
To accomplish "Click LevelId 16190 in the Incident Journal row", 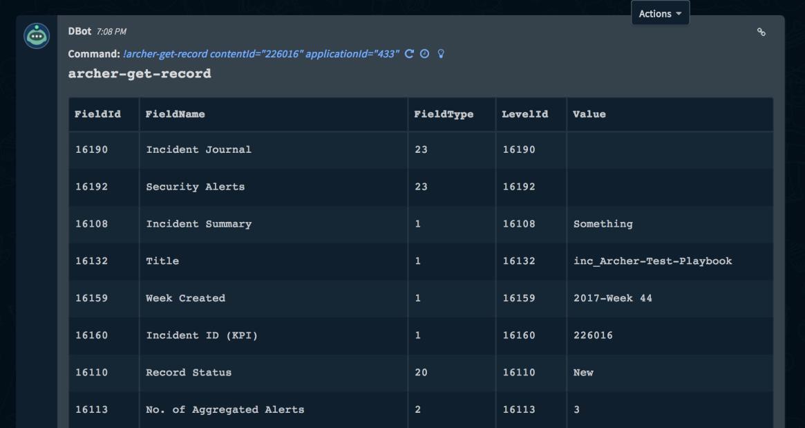I will (519, 149).
